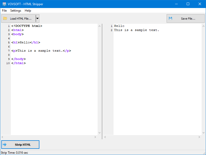Click the up arrow of the left vertical scrollbar

coord(100,26)
